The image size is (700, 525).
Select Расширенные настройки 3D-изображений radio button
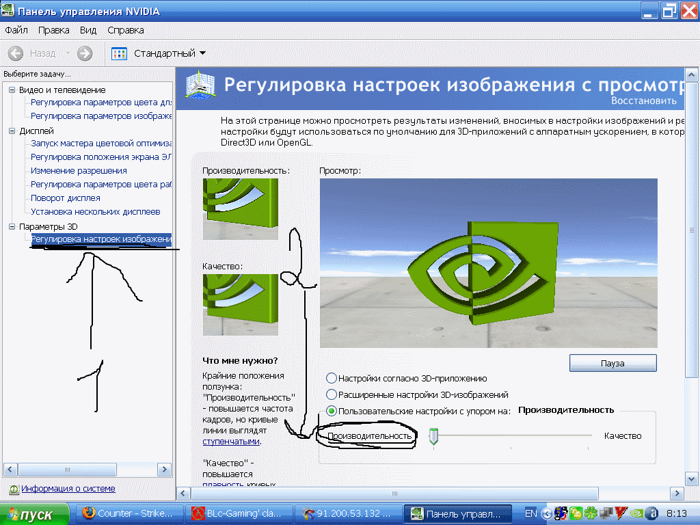[332, 394]
